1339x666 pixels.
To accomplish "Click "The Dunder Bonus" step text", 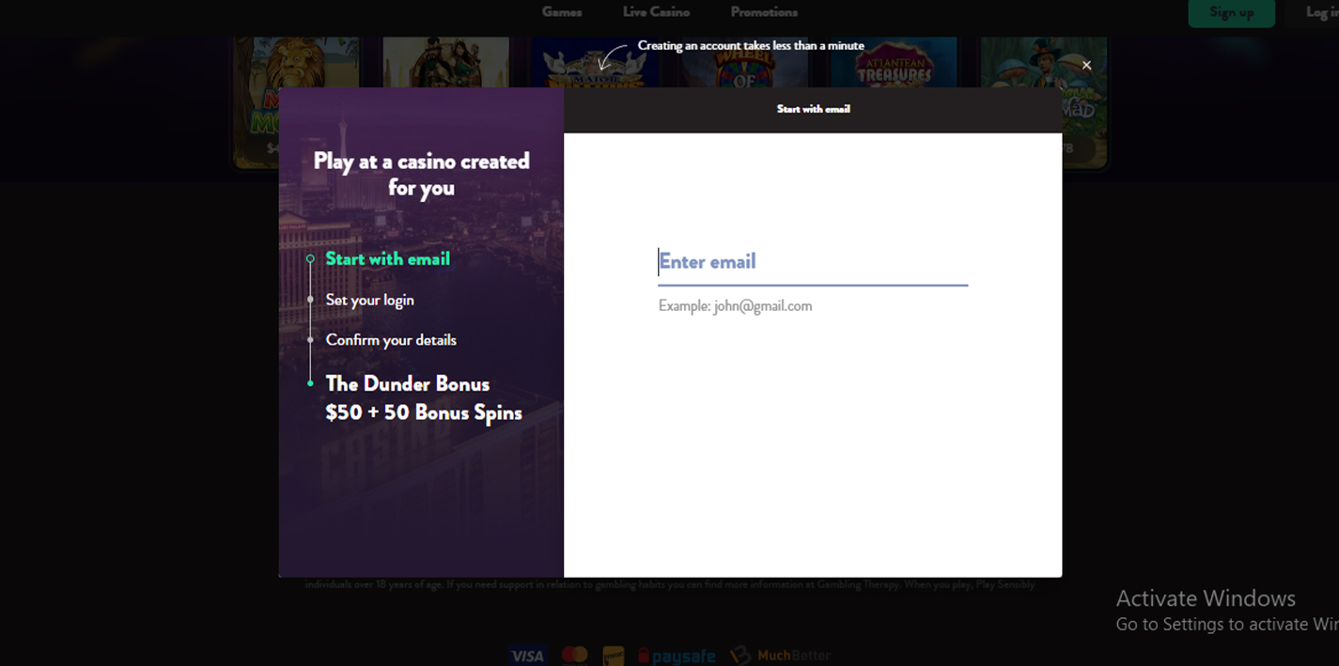I will click(x=408, y=383).
